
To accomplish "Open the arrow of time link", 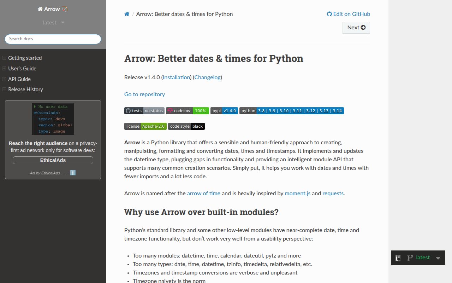I will (x=204, y=194).
